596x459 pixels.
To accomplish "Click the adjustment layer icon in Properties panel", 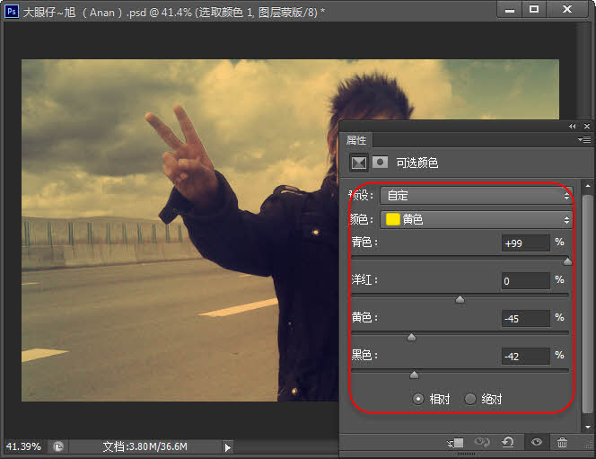I will tap(359, 163).
